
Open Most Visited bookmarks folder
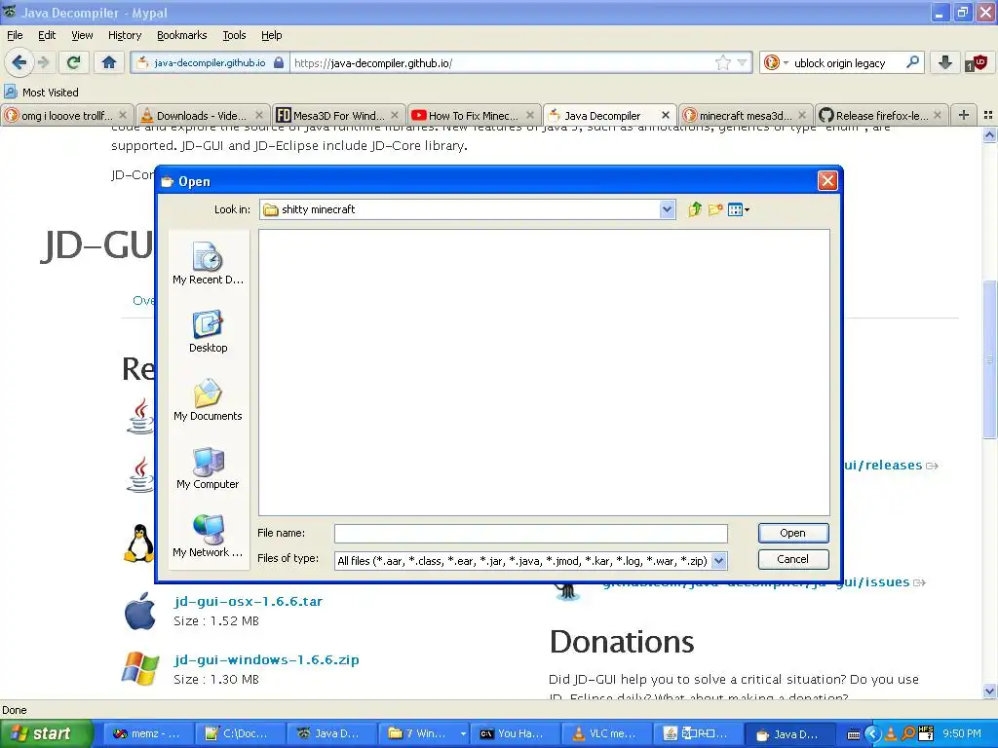point(42,93)
